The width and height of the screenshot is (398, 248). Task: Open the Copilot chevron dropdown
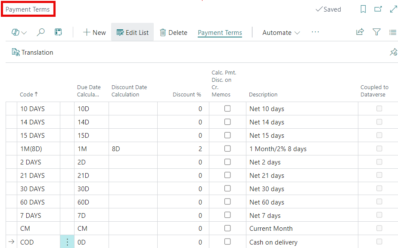point(25,32)
